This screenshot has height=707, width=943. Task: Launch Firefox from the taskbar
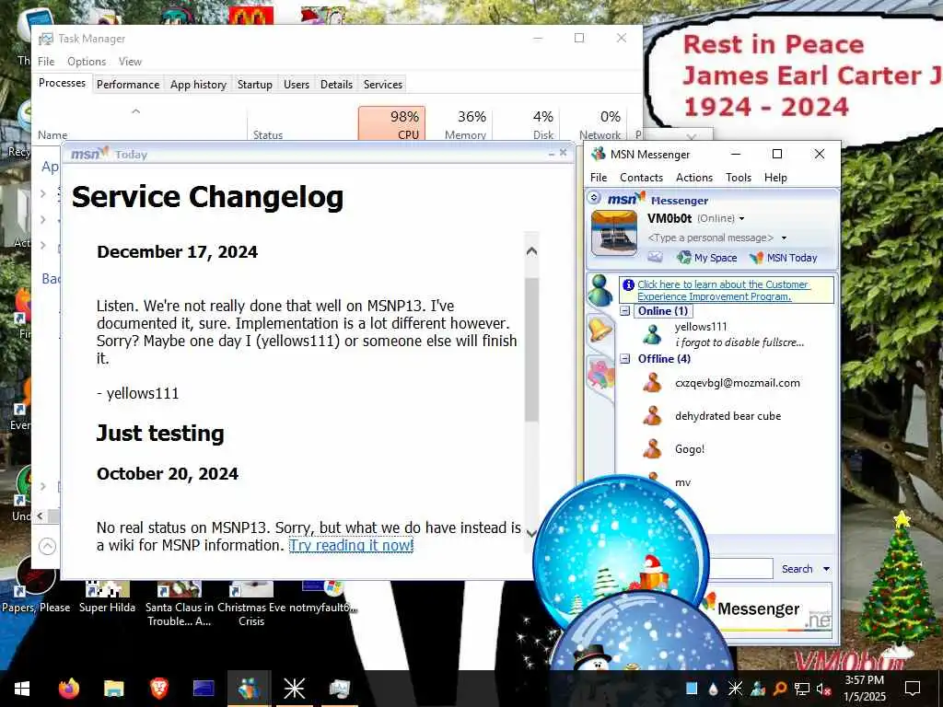68,689
